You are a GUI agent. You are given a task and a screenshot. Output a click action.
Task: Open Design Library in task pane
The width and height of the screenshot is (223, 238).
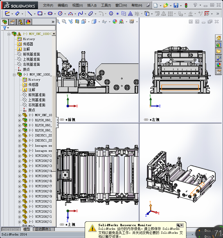click(218, 45)
